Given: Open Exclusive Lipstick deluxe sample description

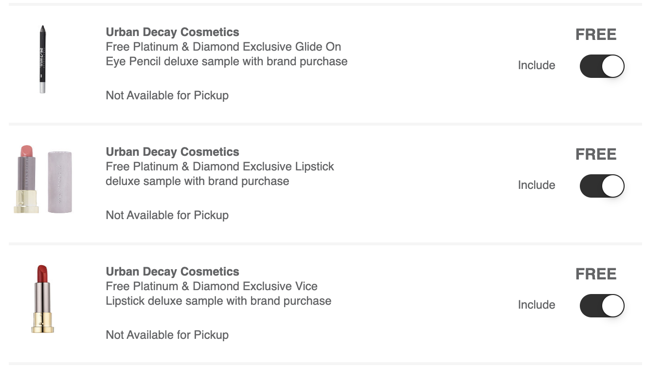Looking at the screenshot, I should tap(220, 174).
